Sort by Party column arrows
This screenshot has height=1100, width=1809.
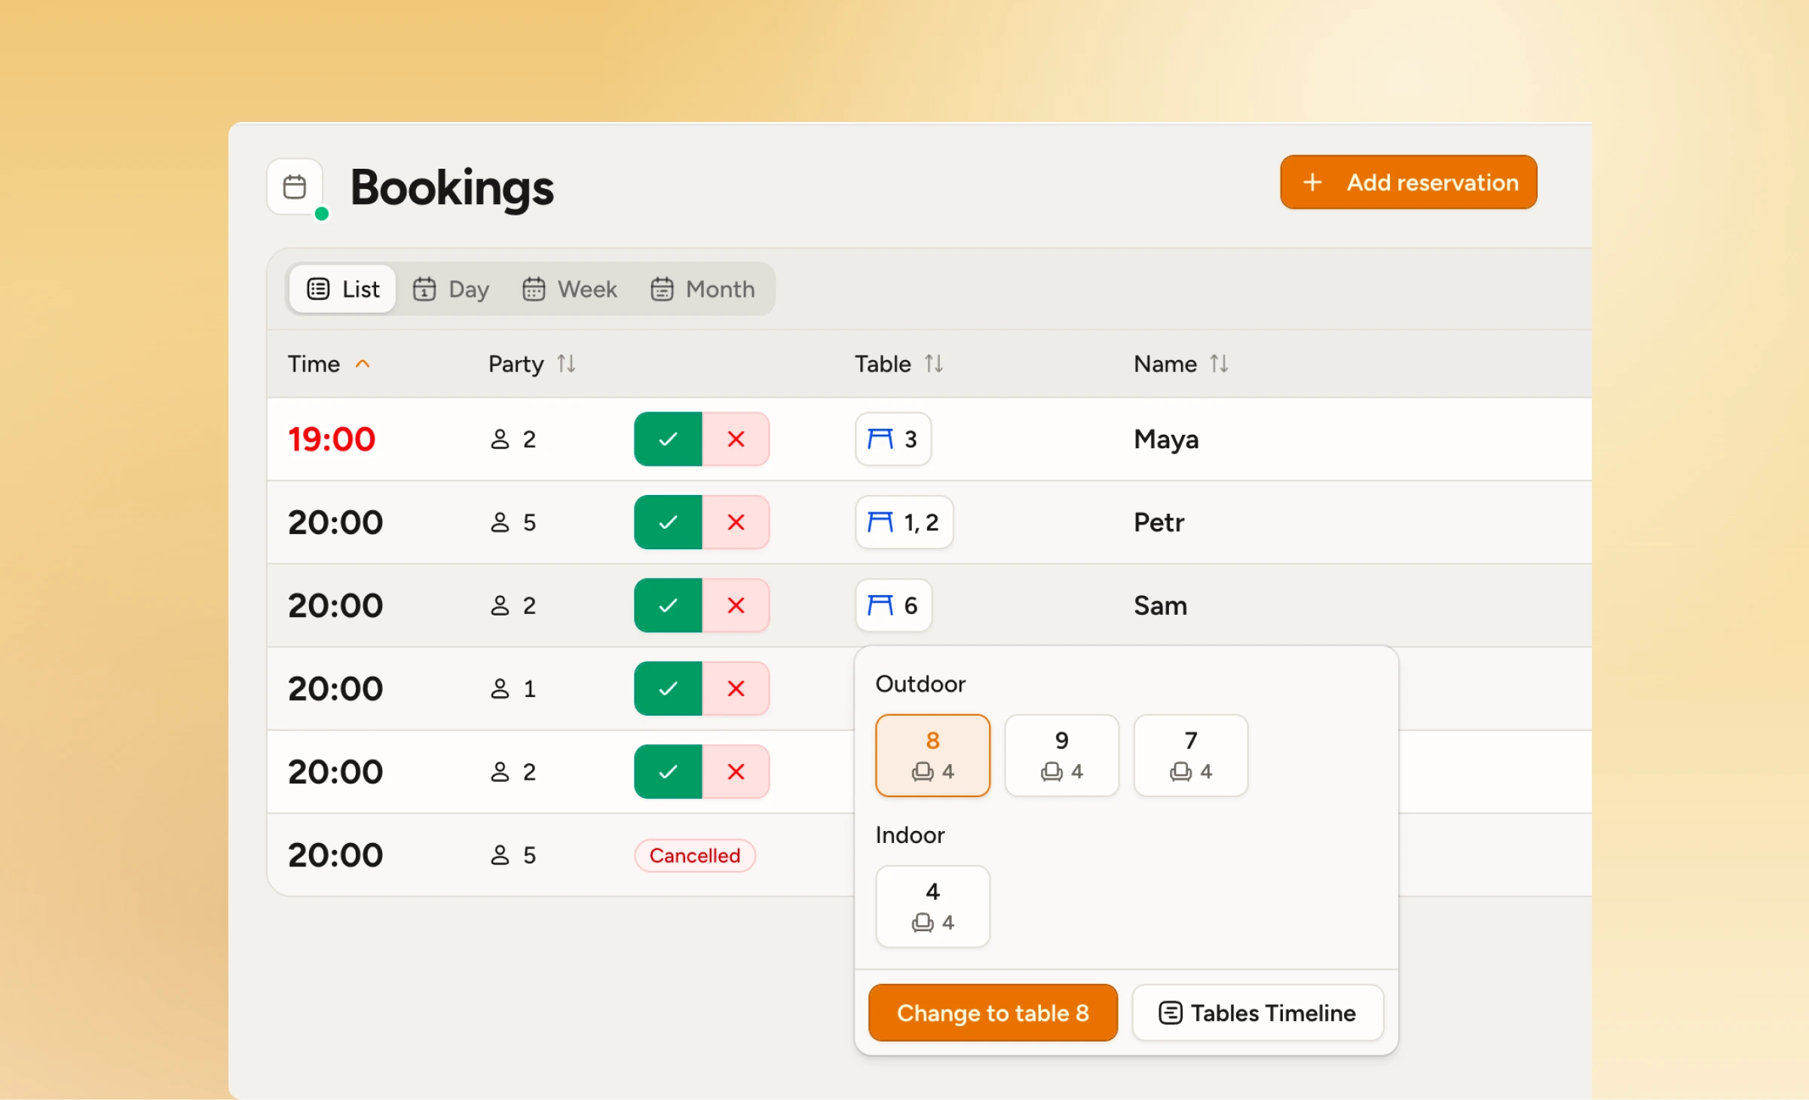coord(567,364)
